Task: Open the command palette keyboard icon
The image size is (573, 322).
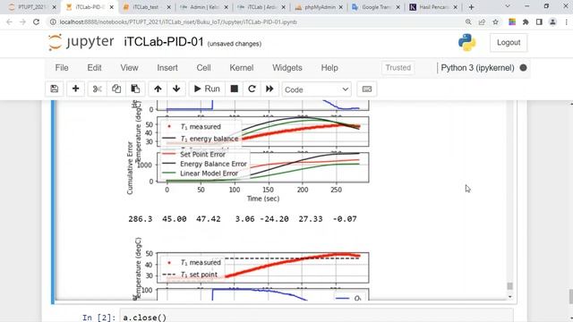Action: (x=367, y=89)
